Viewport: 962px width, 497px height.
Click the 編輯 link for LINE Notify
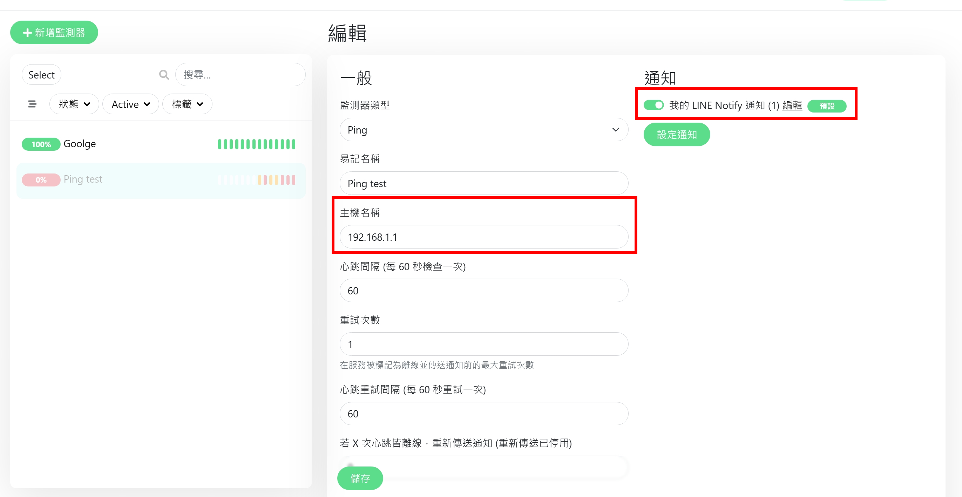pos(792,105)
